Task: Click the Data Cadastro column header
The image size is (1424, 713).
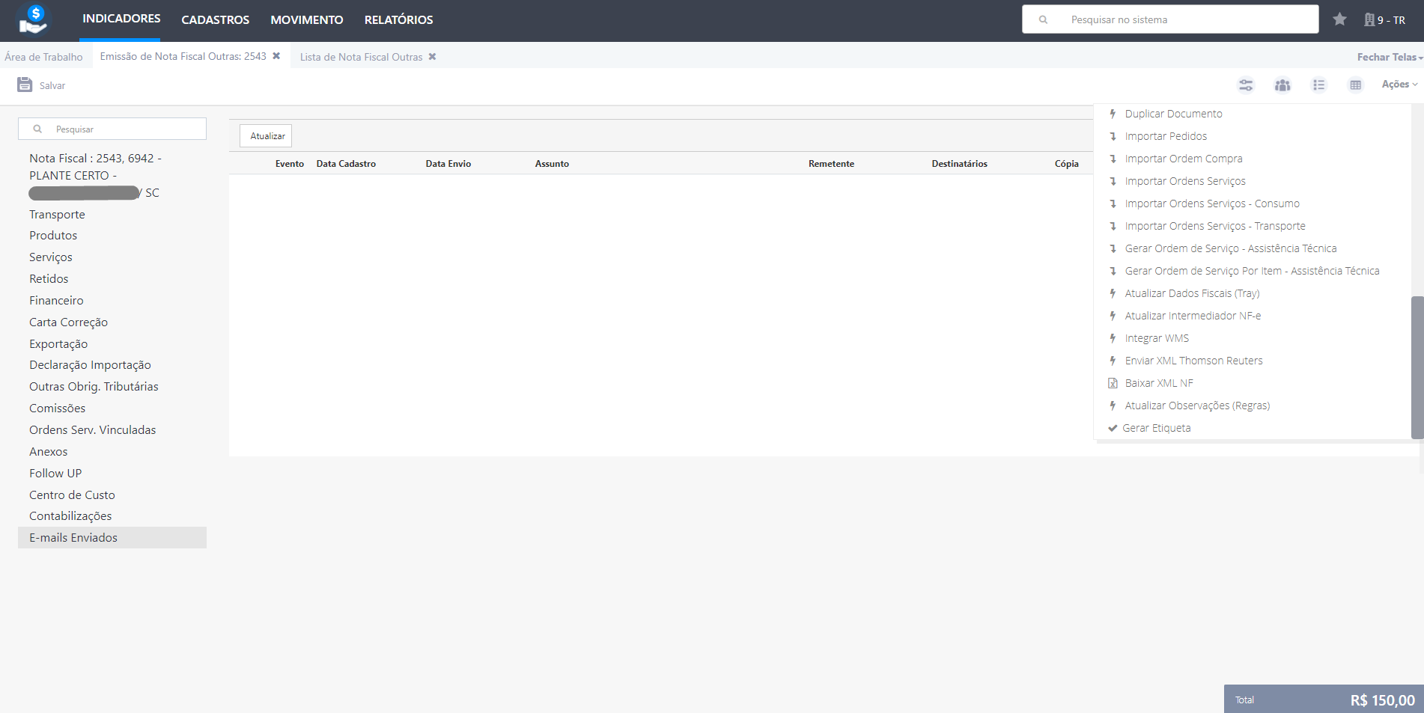Action: (x=346, y=164)
